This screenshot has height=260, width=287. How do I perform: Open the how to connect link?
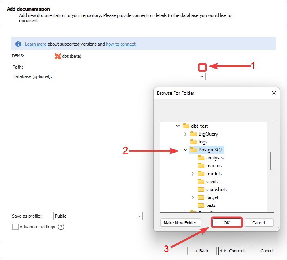(x=121, y=44)
